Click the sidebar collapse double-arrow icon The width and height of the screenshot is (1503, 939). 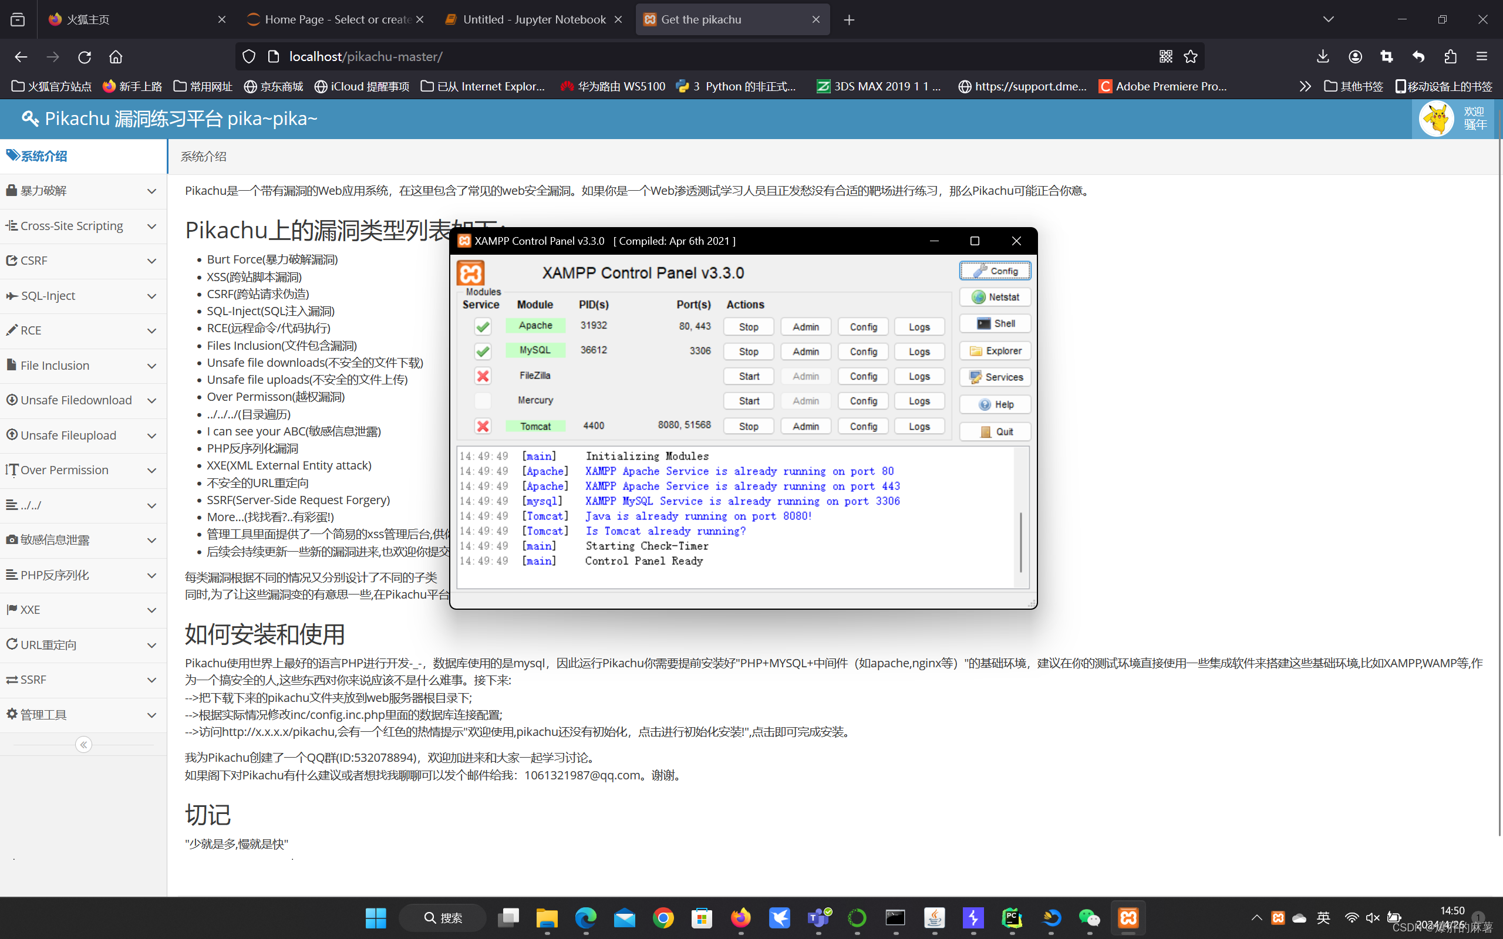pyautogui.click(x=83, y=744)
